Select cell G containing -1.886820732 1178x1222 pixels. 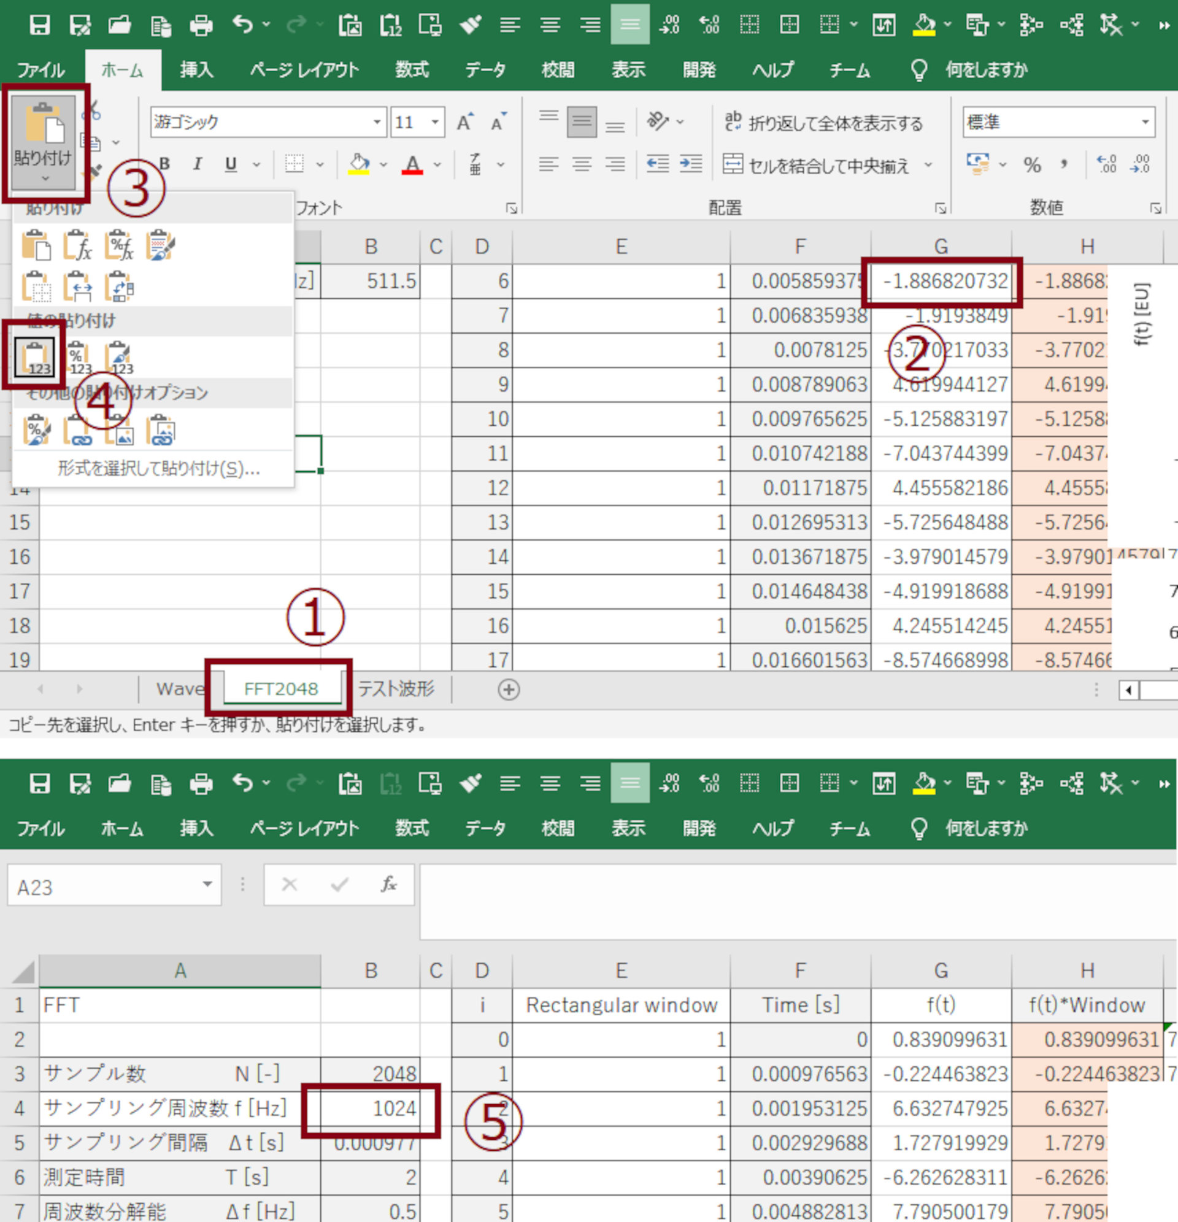[x=941, y=281]
